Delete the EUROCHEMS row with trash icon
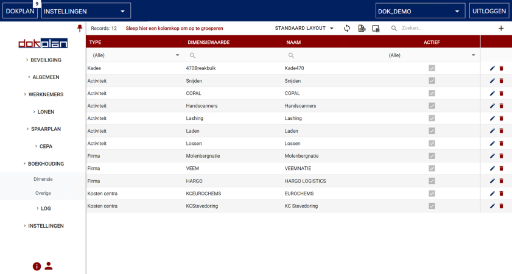This screenshot has width=512, height=274. point(501,194)
